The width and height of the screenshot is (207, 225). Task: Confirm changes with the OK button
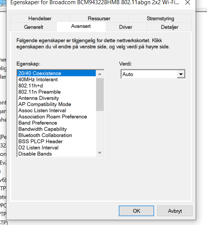coord(136,211)
